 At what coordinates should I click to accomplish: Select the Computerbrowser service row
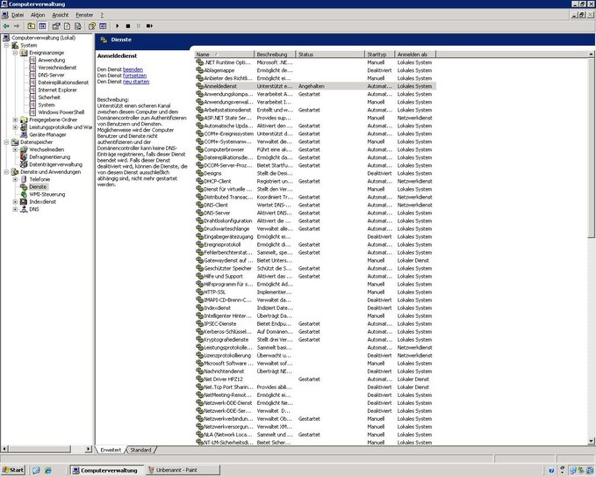[315, 149]
